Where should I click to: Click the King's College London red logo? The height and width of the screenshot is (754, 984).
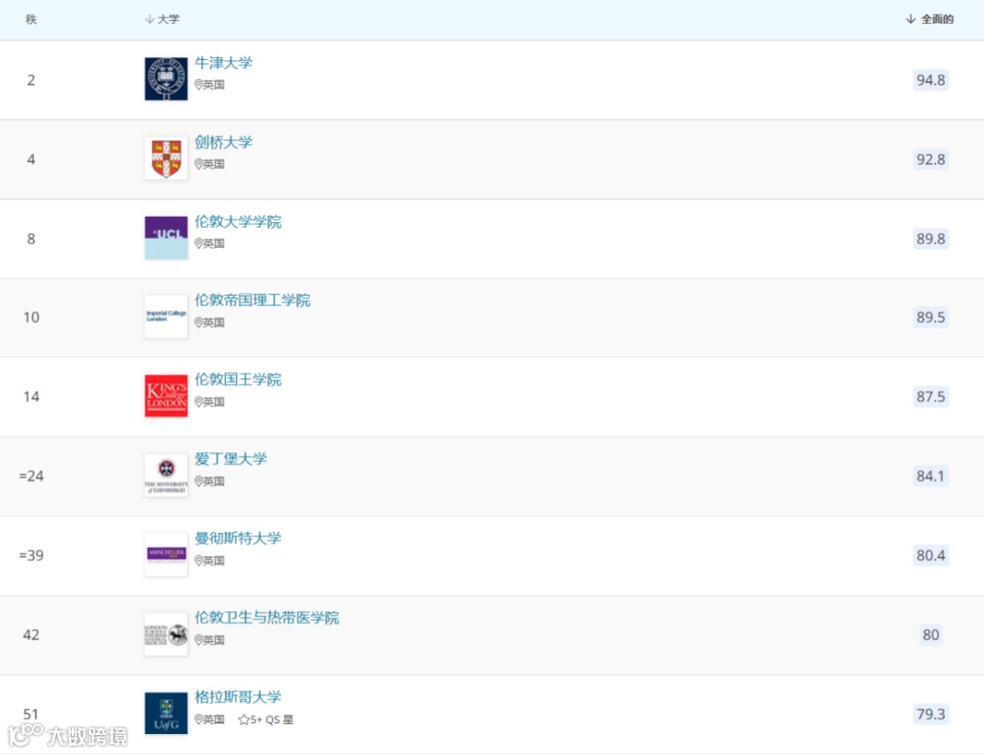167,396
